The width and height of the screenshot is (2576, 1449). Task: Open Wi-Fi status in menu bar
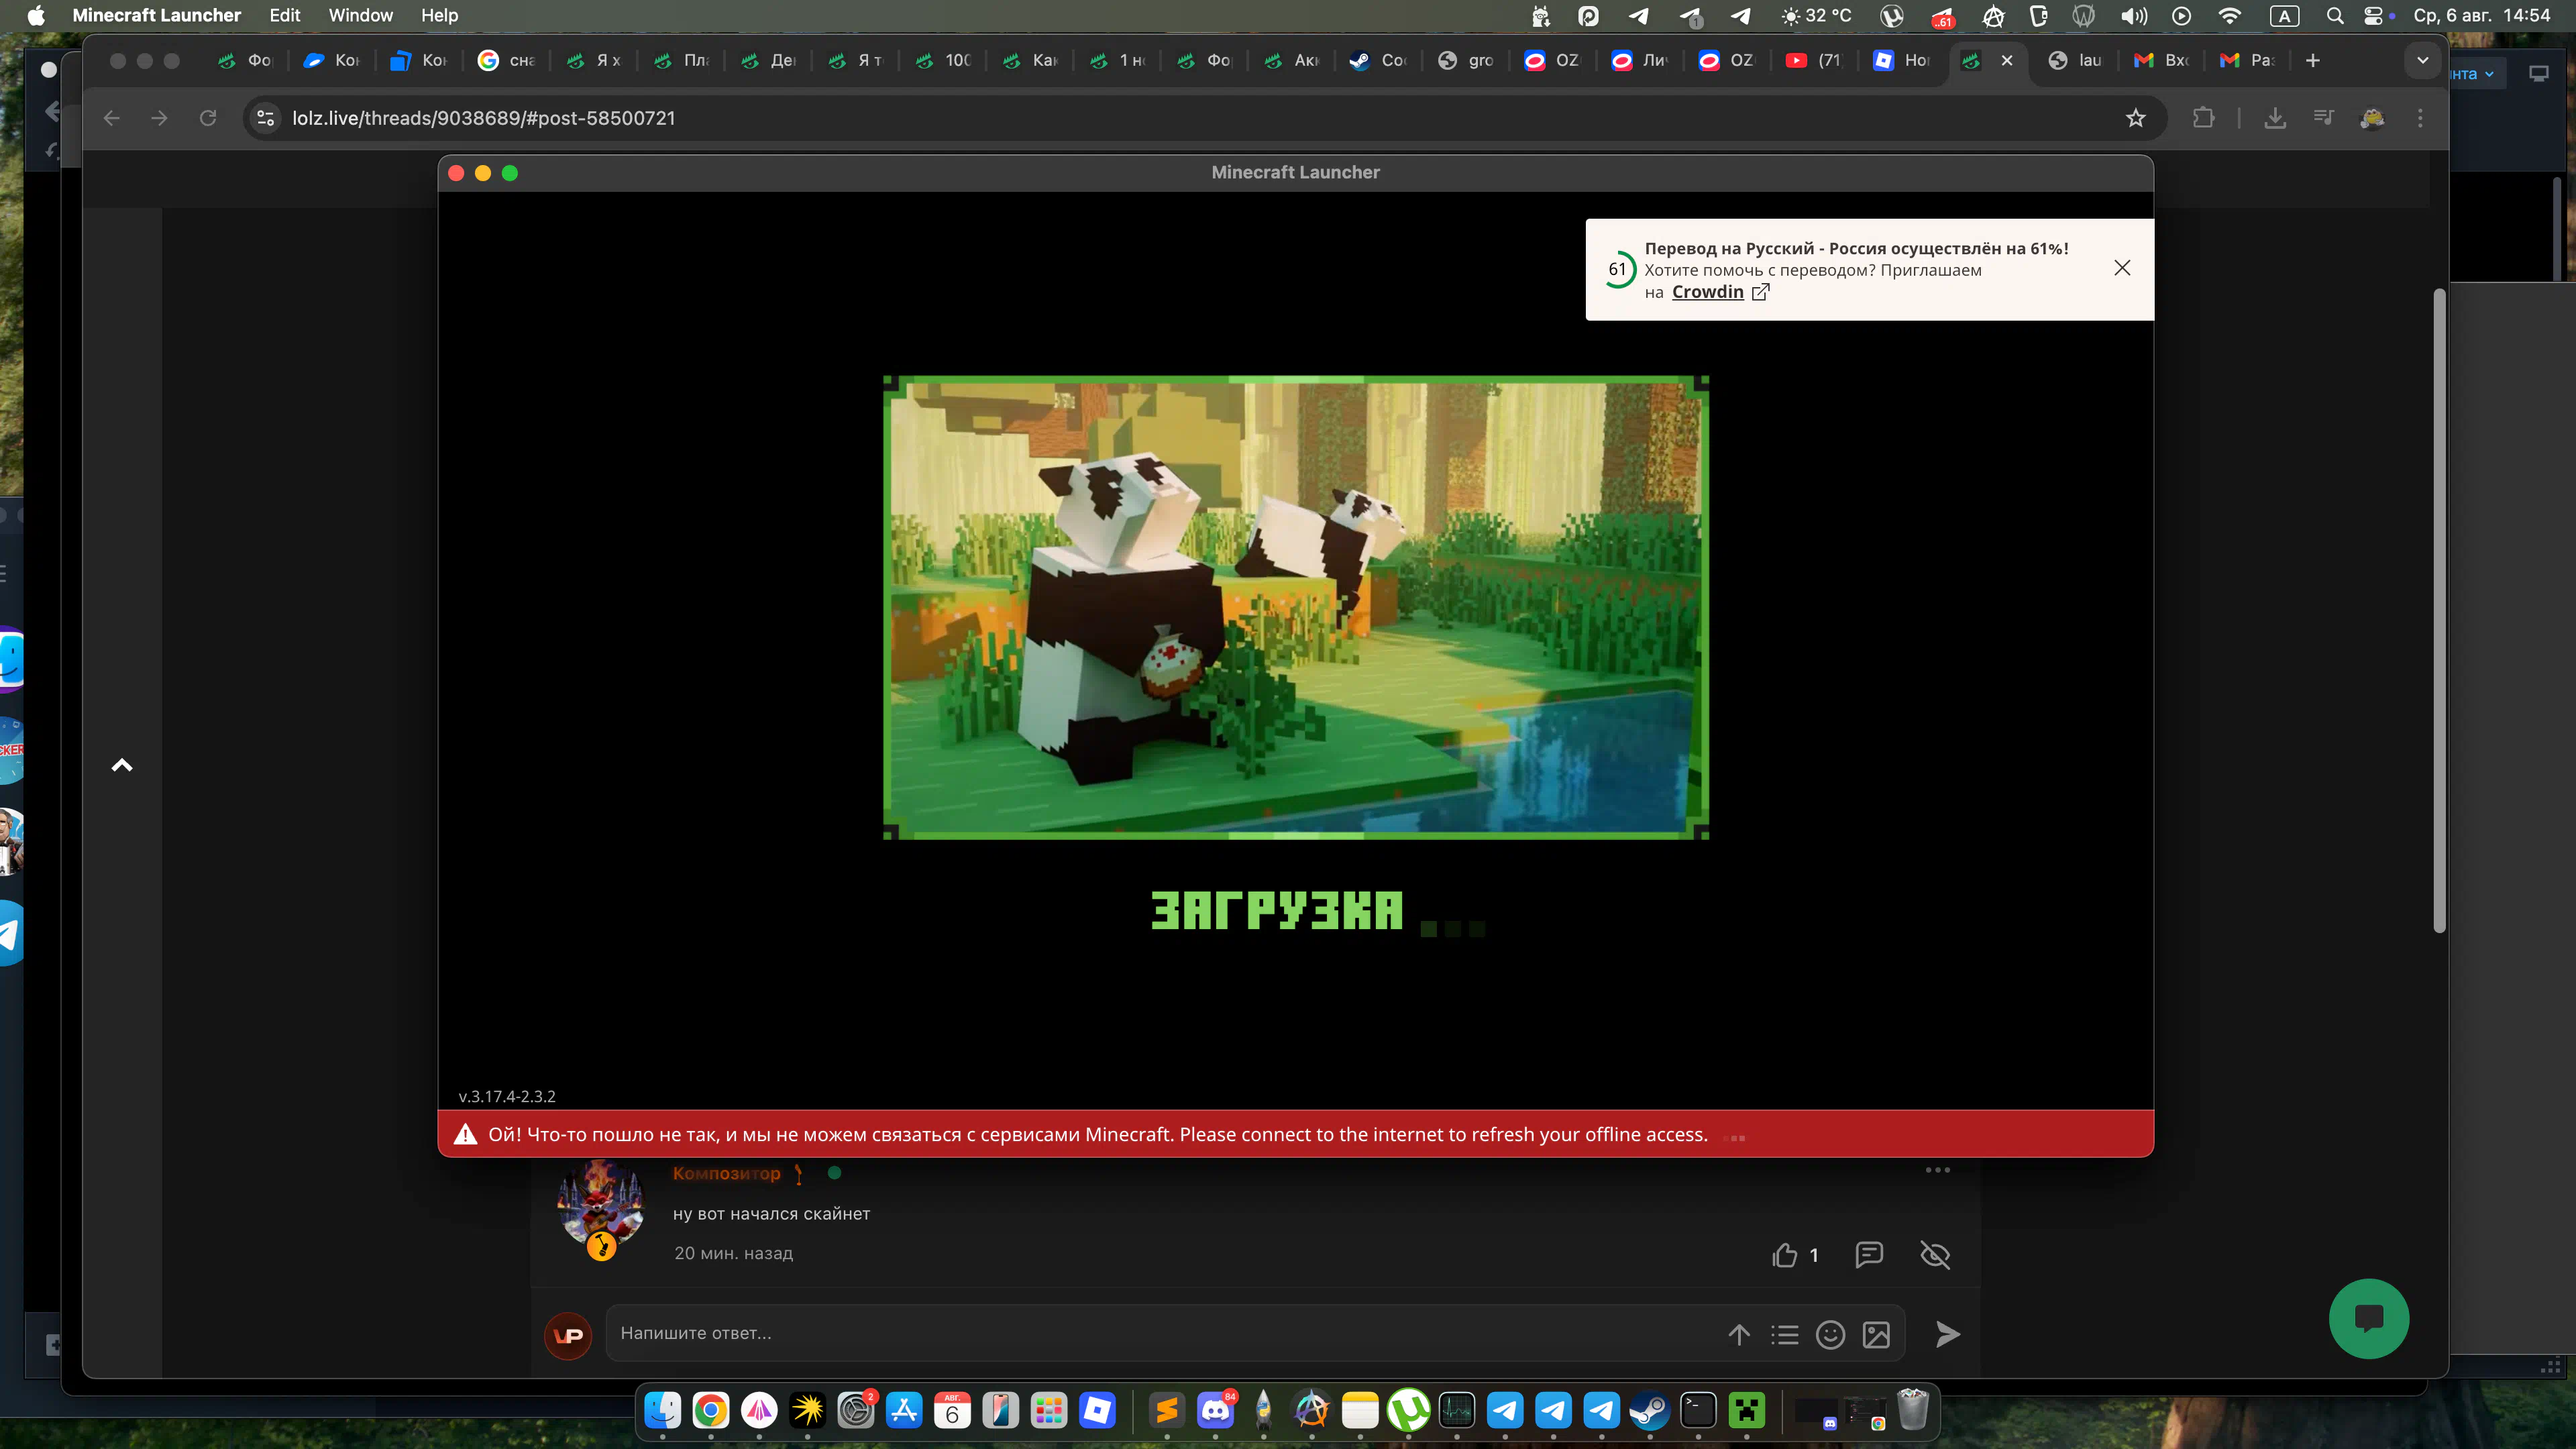2229,15
